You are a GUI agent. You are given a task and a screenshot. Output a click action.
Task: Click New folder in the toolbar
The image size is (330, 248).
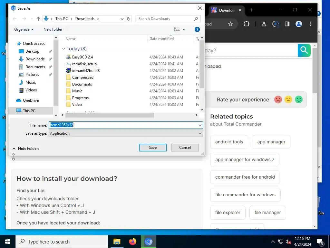(x=53, y=29)
